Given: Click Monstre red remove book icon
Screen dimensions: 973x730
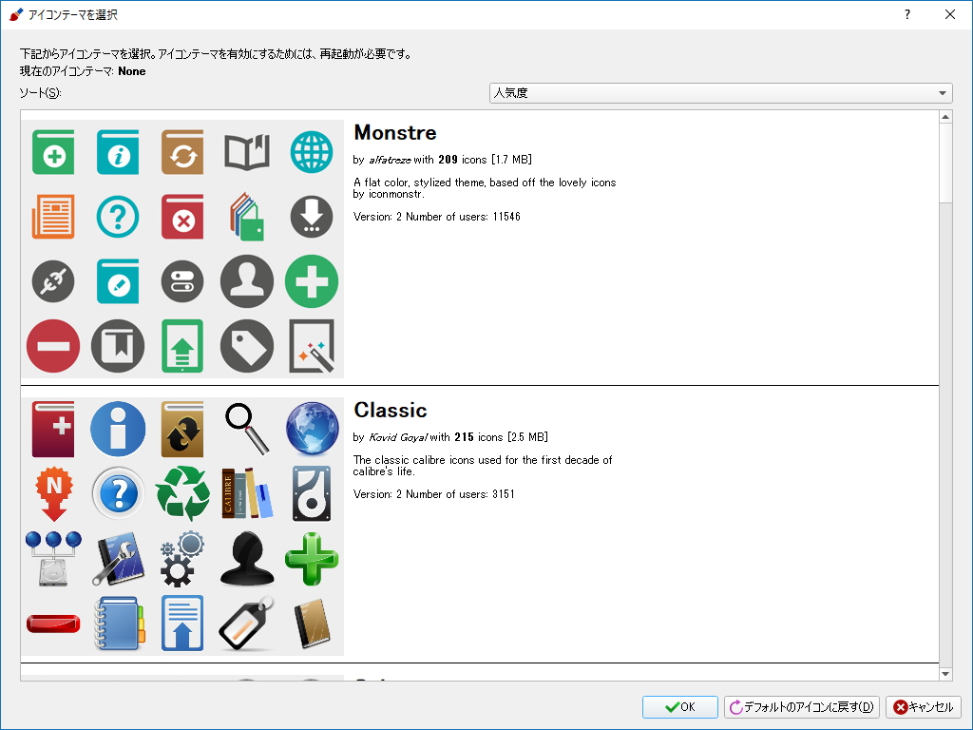Looking at the screenshot, I should click(x=182, y=217).
